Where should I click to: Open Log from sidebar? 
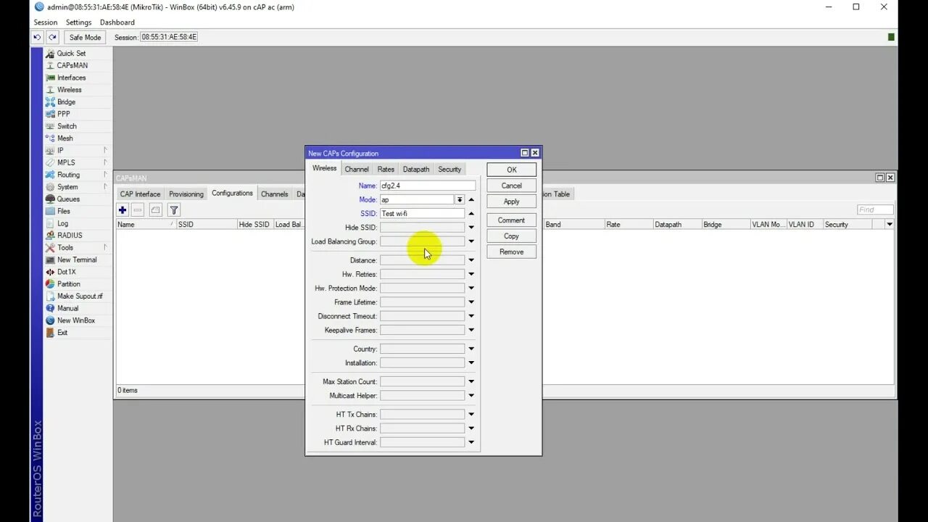pos(62,223)
